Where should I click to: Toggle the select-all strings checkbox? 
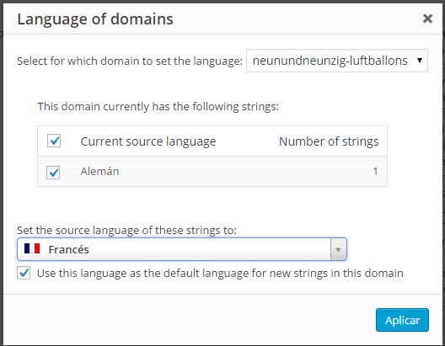click(x=54, y=141)
